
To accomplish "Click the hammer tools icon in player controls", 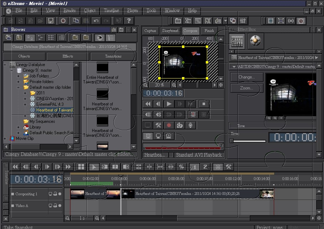I will (158, 125).
